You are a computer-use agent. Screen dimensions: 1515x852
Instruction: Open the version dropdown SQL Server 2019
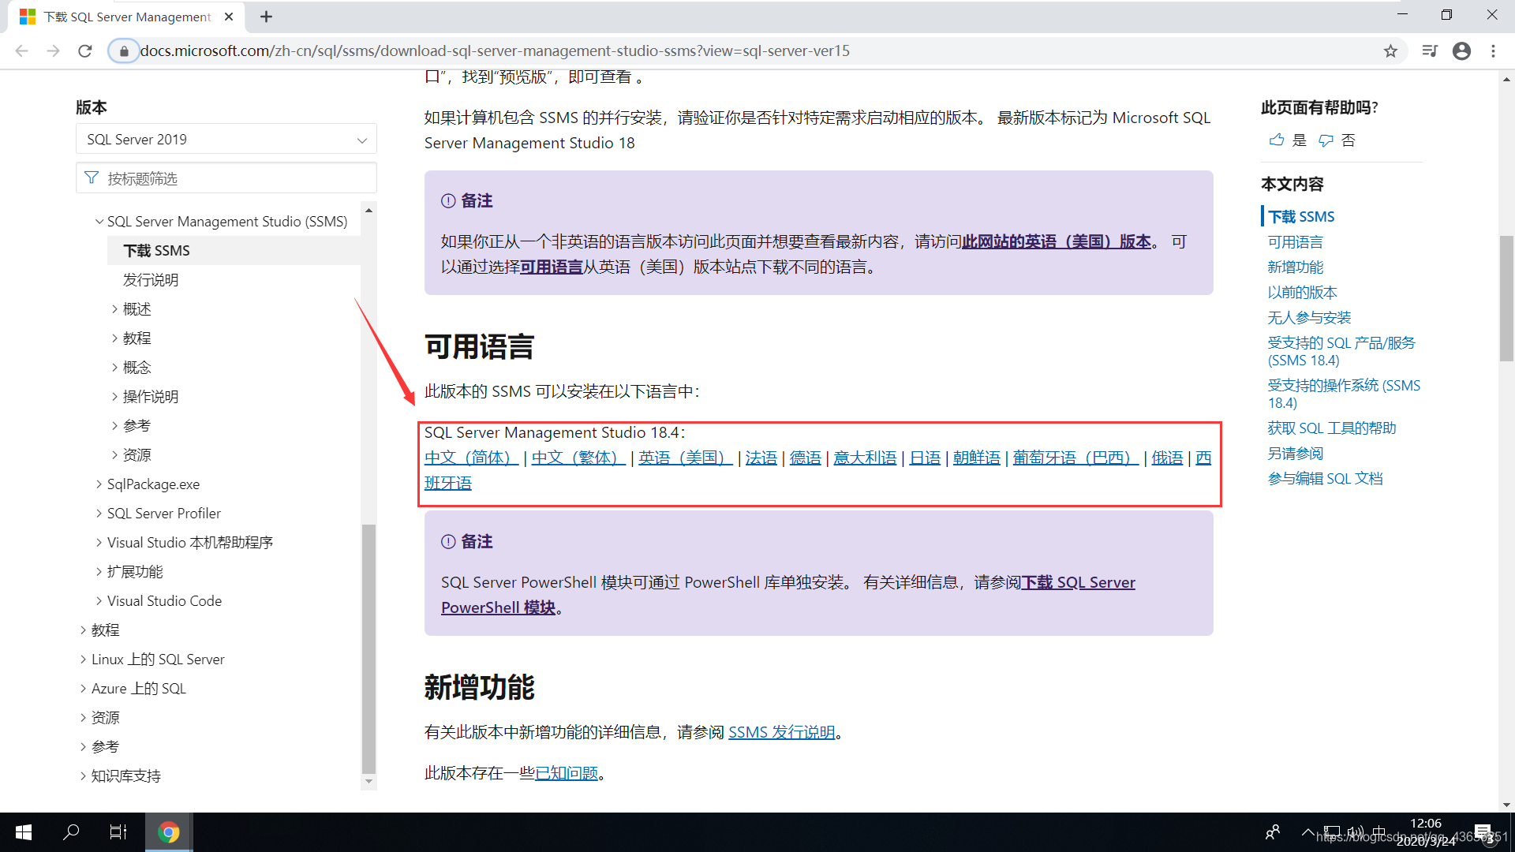click(226, 140)
